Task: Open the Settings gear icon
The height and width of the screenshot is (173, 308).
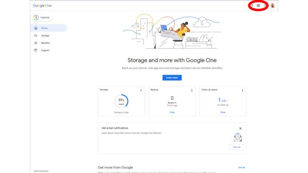Action: [258, 6]
